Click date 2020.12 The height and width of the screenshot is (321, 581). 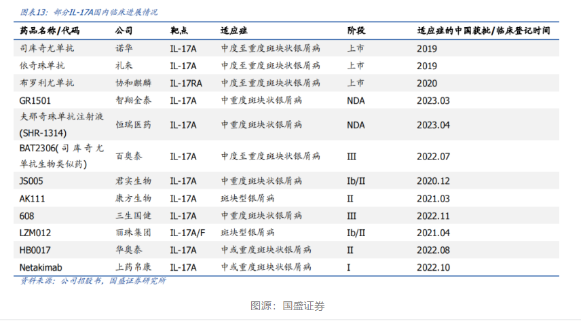click(433, 181)
